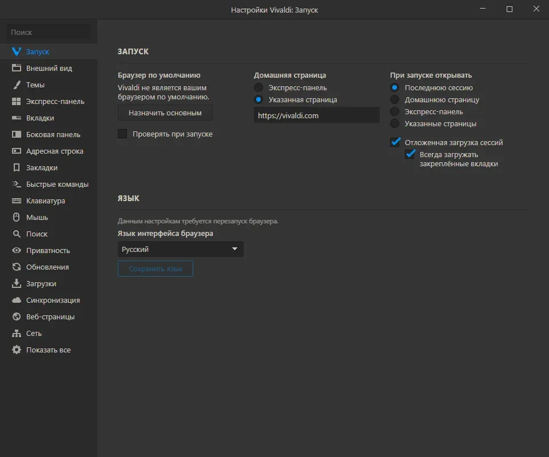Viewport: 549px width, 457px height.
Task: Select Указанная страница homepage radio
Action: point(258,99)
